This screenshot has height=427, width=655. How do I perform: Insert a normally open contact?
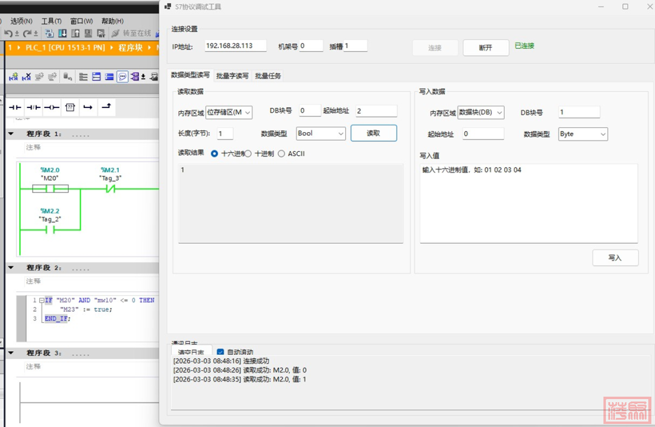(x=15, y=107)
